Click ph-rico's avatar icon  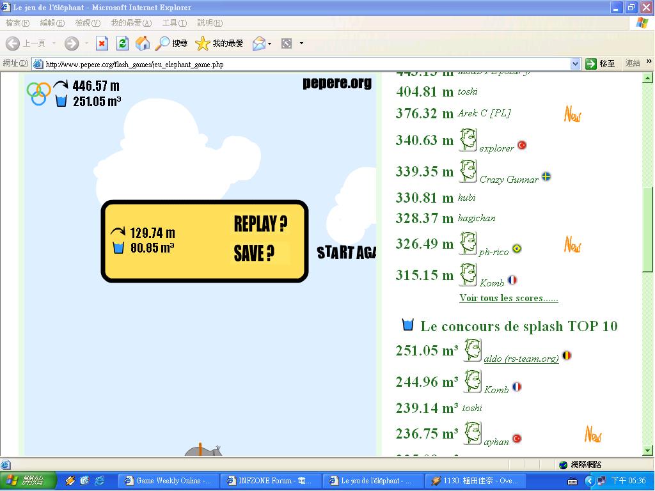[468, 243]
